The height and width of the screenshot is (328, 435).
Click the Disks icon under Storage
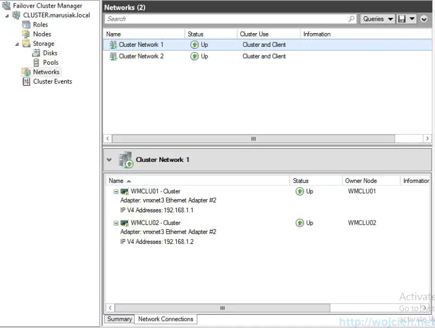[x=36, y=53]
